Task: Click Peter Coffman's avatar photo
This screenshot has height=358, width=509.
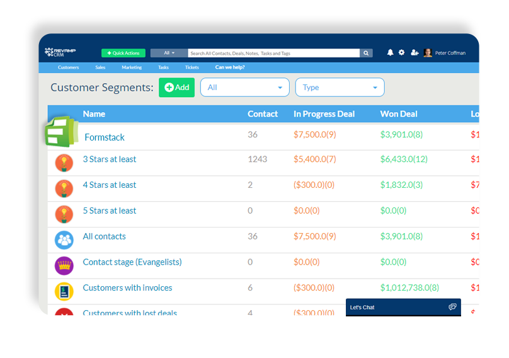Action: coord(428,52)
